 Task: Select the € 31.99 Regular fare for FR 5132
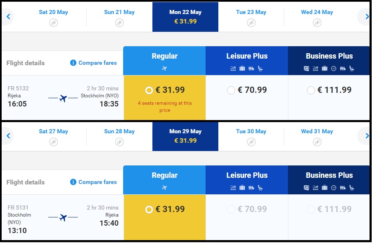pyautogui.click(x=149, y=90)
